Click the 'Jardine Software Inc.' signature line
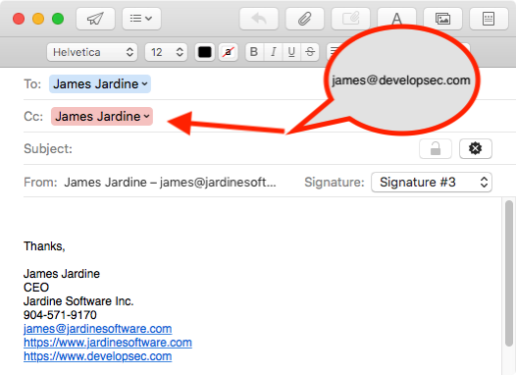The height and width of the screenshot is (375, 516). [x=78, y=301]
